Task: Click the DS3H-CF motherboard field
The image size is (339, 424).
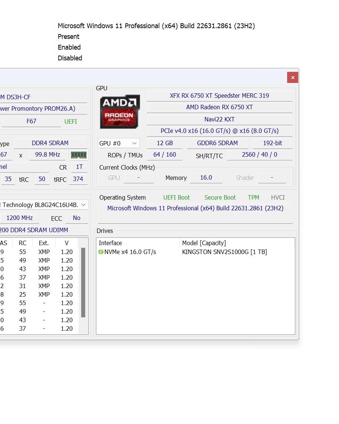Action: click(43, 97)
